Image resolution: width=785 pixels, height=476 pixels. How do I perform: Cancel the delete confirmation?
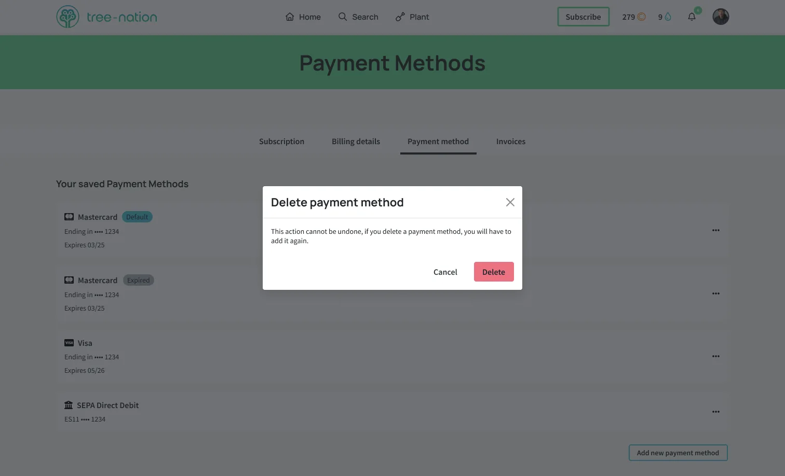(x=445, y=272)
